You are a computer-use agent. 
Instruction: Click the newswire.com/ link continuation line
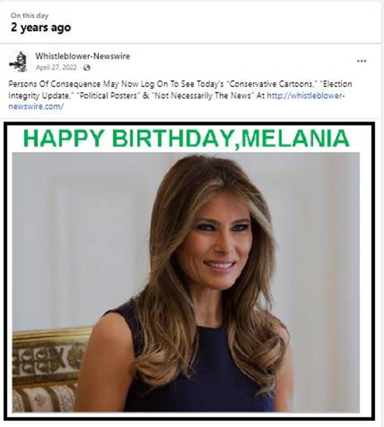[x=36, y=106]
